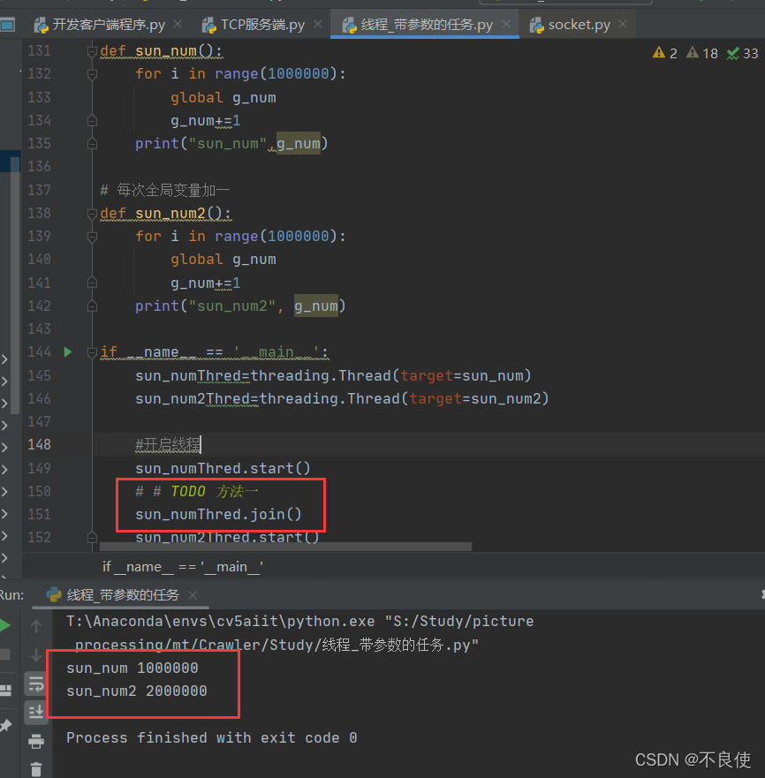Collapse the sun_num function at line 131
Screen dimensions: 765x778
(92, 51)
